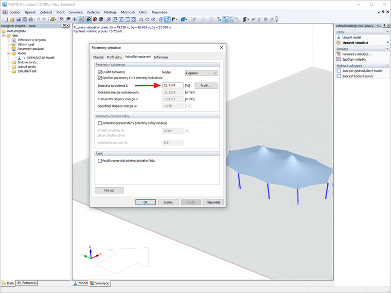The height and width of the screenshot is (293, 391).
Task: Collapse the dcc project tree node
Action: tap(4, 35)
